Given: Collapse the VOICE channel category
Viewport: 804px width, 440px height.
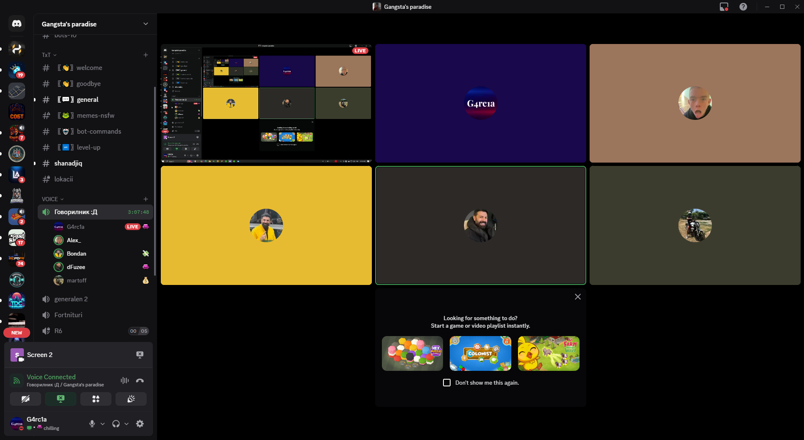Looking at the screenshot, I should pyautogui.click(x=52, y=199).
